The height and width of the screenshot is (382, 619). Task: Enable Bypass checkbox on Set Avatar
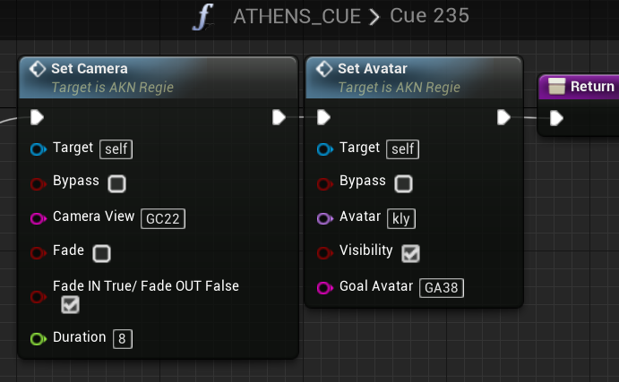point(403,183)
